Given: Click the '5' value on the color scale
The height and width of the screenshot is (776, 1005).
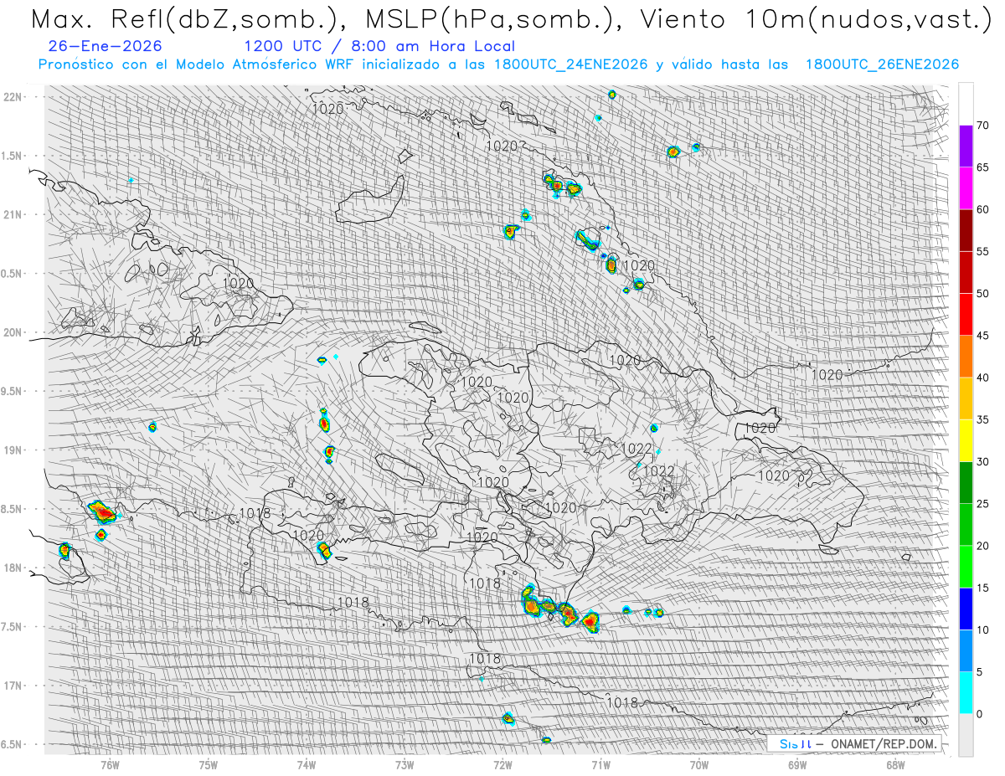Looking at the screenshot, I should [x=980, y=671].
